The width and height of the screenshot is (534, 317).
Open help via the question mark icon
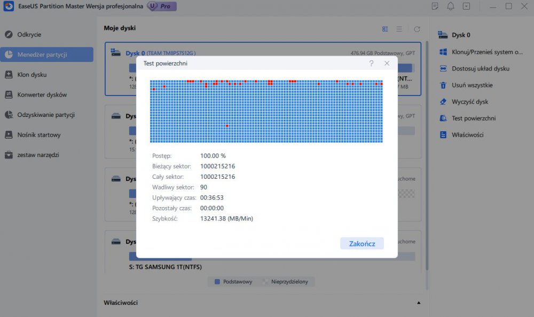pos(371,64)
